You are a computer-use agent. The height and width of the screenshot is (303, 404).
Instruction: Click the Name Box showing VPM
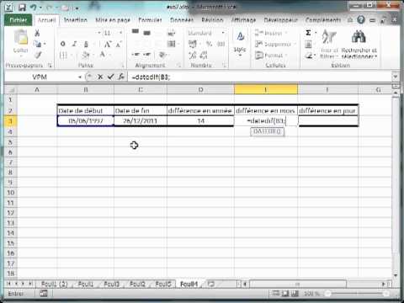[x=40, y=77]
